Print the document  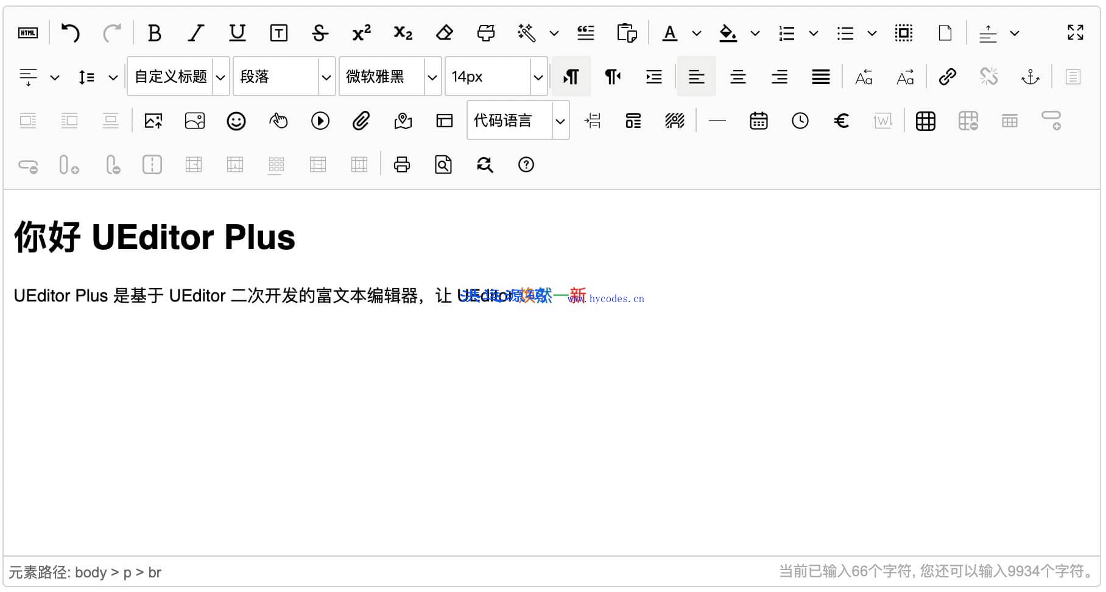click(x=402, y=164)
